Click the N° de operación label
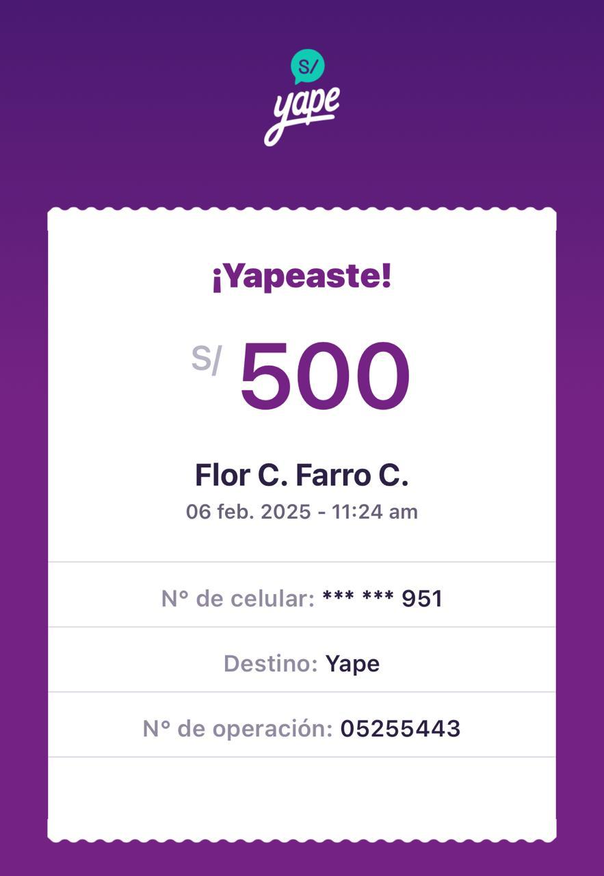The height and width of the screenshot is (876, 604). point(237,729)
